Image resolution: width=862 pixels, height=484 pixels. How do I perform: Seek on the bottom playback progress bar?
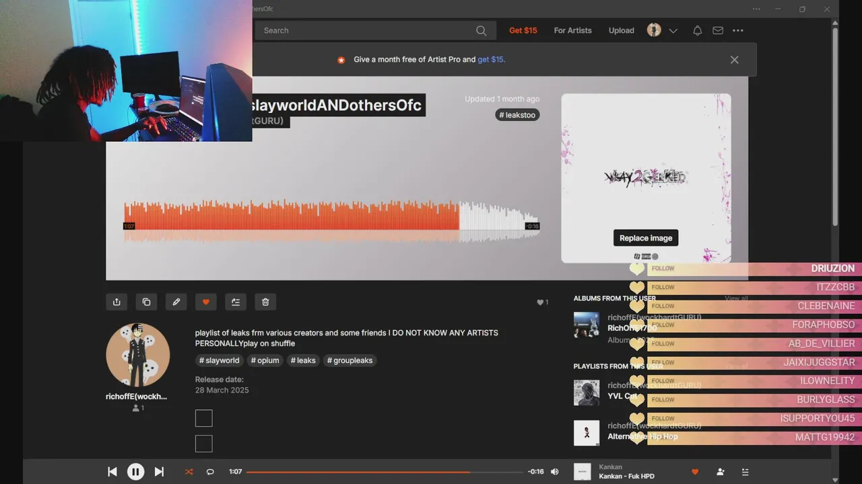[x=385, y=472]
